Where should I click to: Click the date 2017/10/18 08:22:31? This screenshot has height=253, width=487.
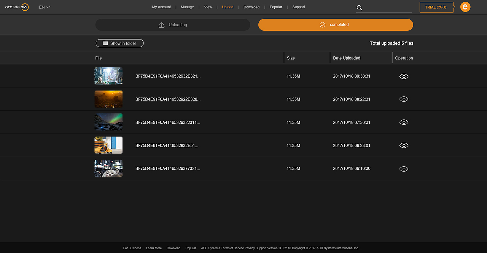(352, 99)
